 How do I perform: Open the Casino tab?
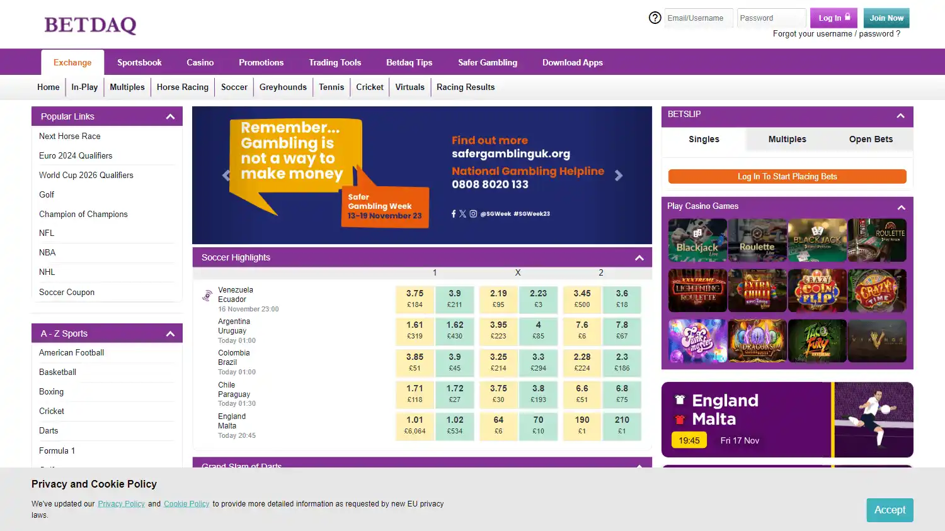coord(200,62)
